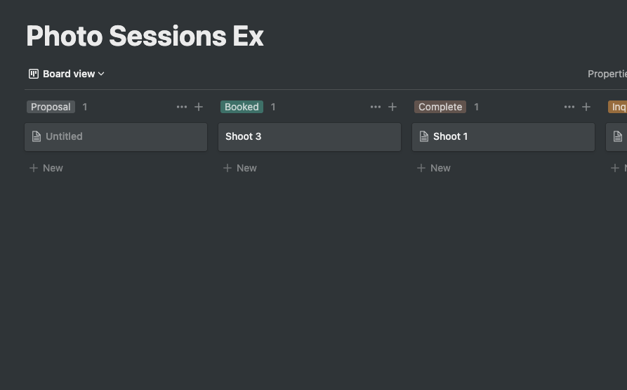Click the page icon on Shoot 1 card
This screenshot has height=390, width=627.
424,136
